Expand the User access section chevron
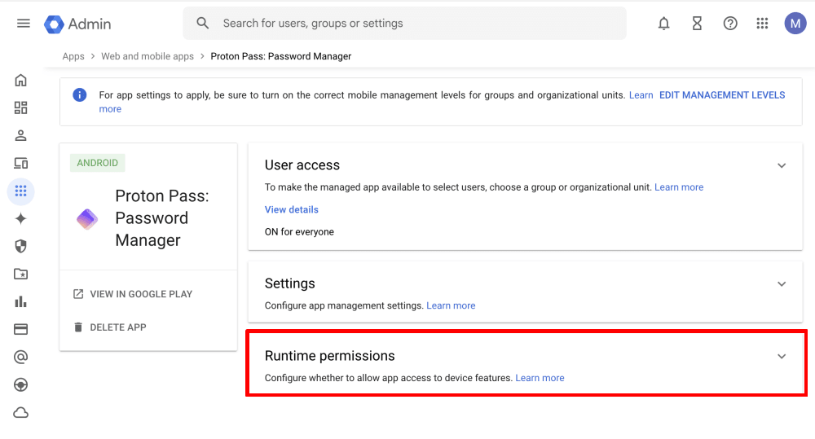The height and width of the screenshot is (439, 815). point(782,165)
